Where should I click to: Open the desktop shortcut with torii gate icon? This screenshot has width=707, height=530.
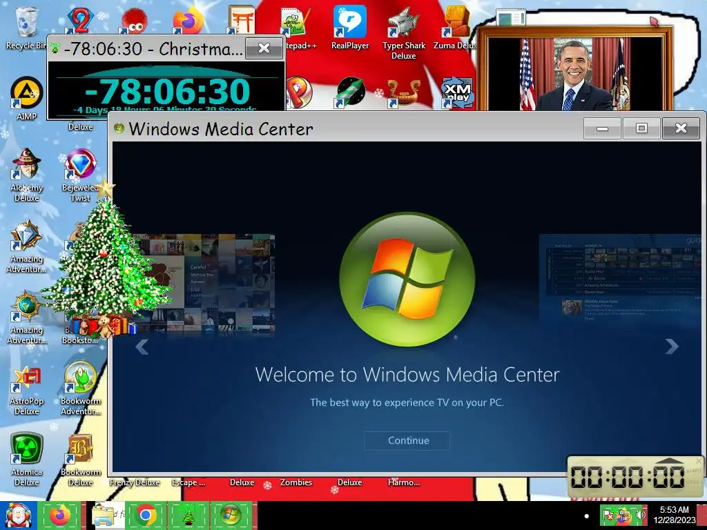click(241, 20)
